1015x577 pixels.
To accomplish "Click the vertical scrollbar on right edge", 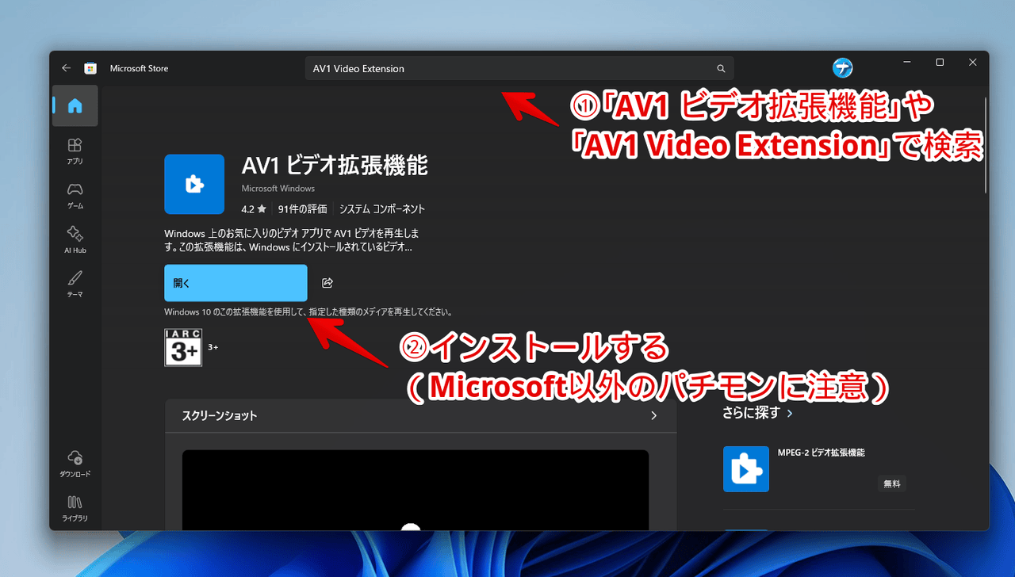I will (986, 144).
